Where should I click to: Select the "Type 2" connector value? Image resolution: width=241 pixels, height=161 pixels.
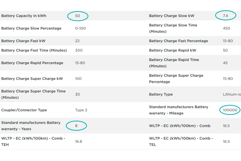[81, 110]
